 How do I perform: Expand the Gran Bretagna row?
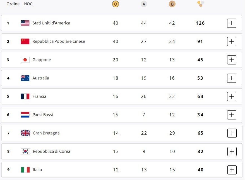coord(232,133)
